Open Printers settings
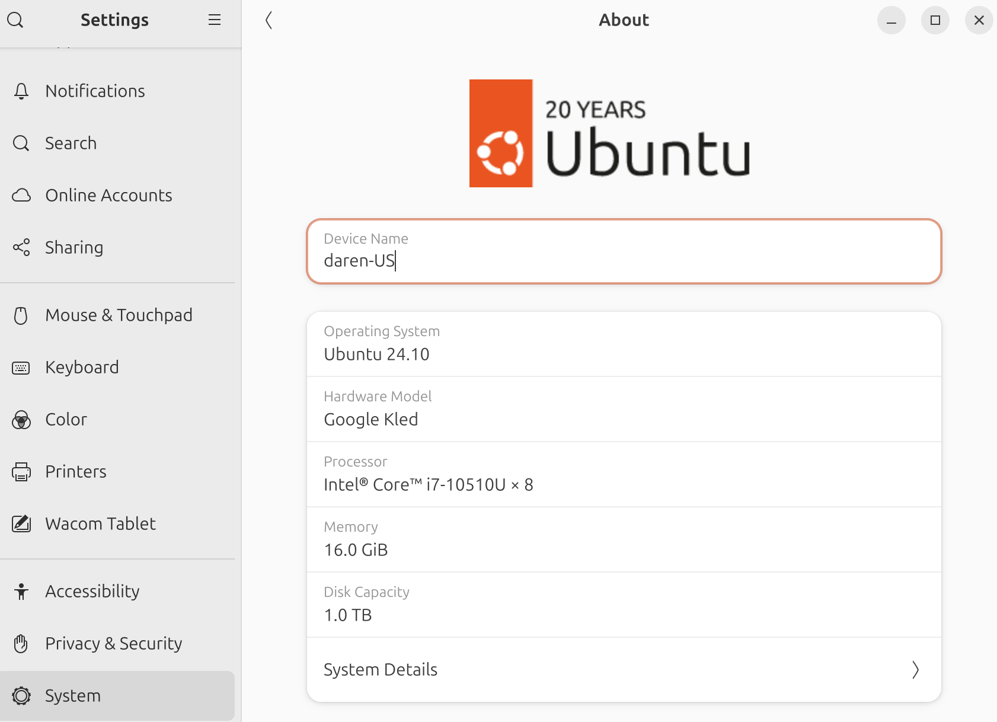 [117, 472]
